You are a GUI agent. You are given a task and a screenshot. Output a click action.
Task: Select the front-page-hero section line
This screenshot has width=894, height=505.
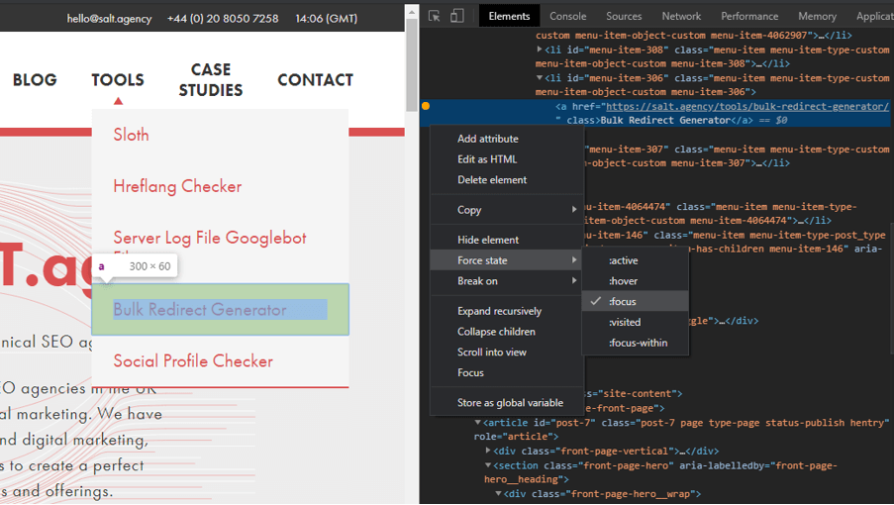[660, 472]
